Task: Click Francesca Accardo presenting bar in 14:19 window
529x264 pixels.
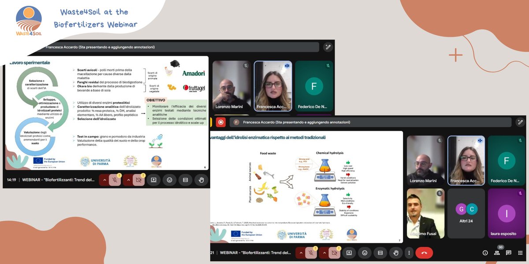Action: point(181,47)
